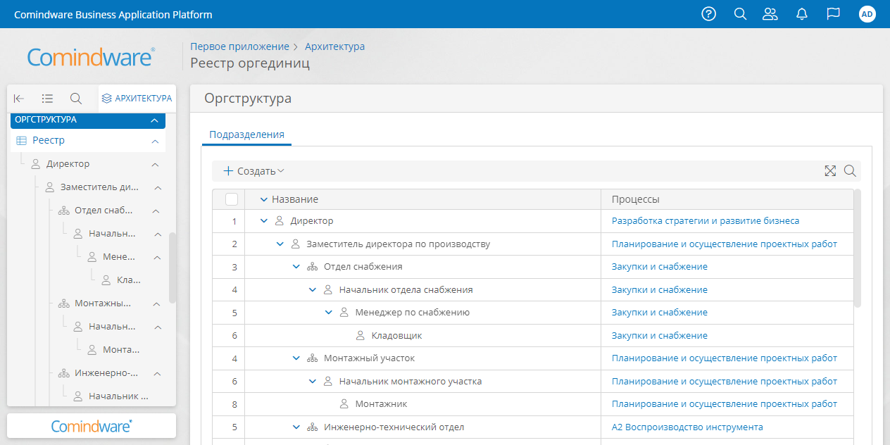Collapse Инженерно-технический отдел row chevron

click(296, 427)
